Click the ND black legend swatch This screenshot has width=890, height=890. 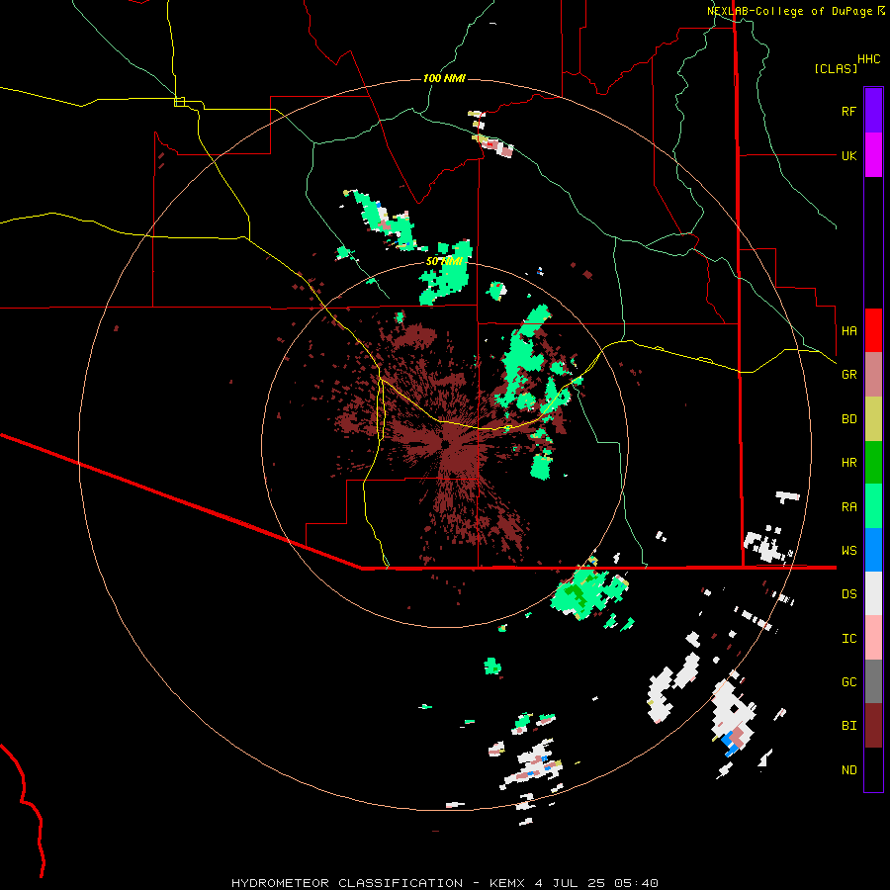coord(873,769)
